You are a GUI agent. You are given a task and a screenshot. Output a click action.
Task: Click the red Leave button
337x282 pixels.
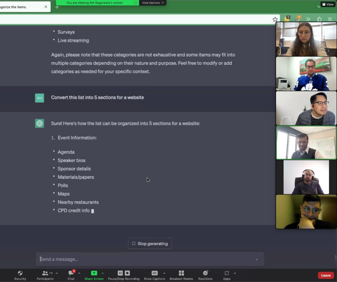coord(326,275)
